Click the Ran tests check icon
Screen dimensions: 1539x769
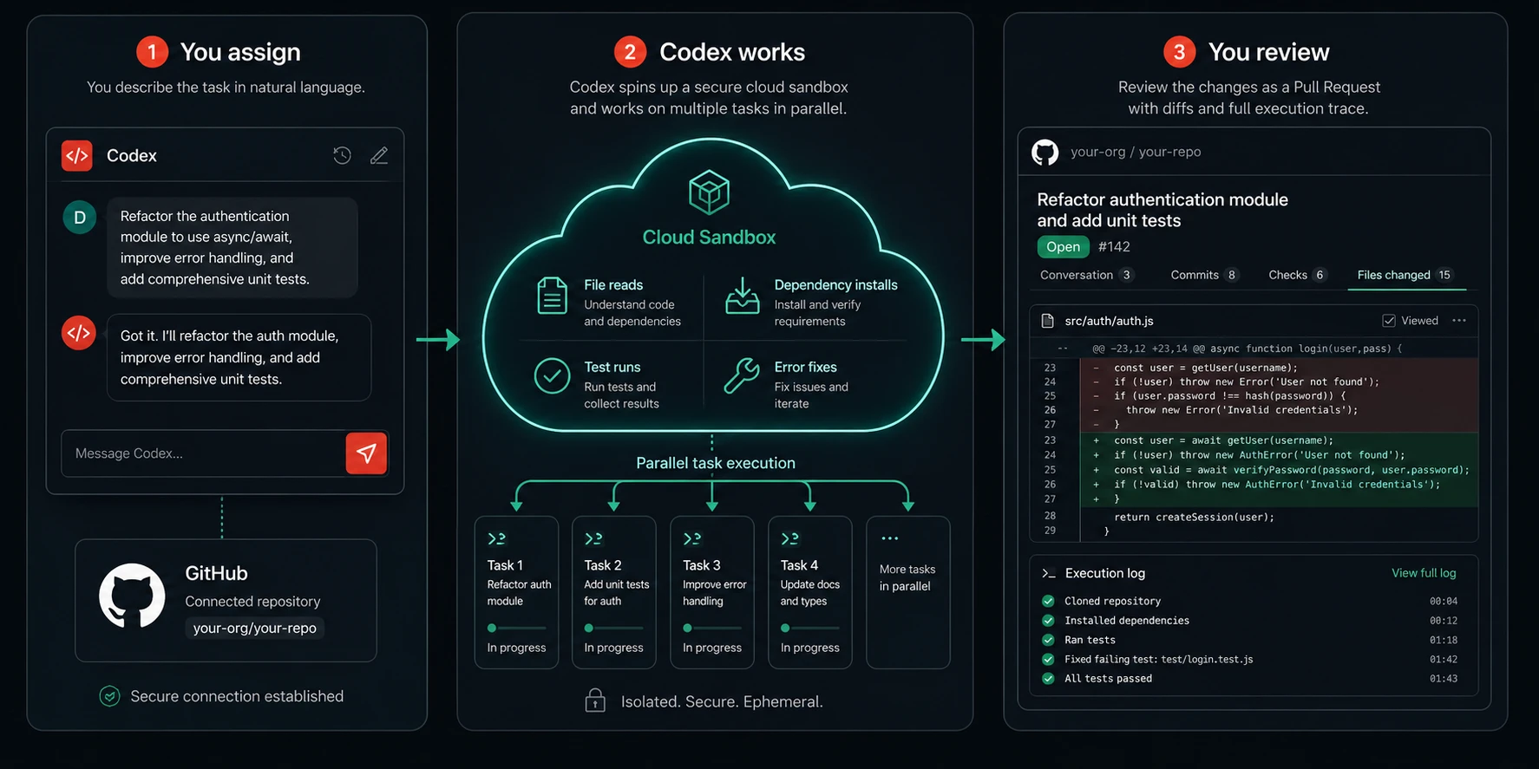pyautogui.click(x=1048, y=640)
